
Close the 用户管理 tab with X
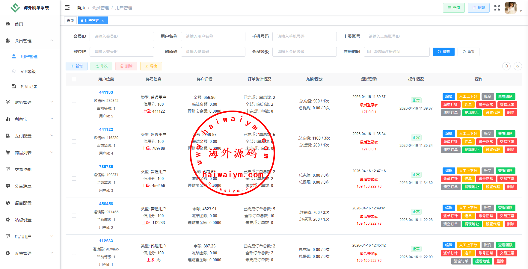(103, 21)
